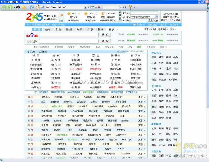Open favorites with the yellow star icon

[24, 7]
